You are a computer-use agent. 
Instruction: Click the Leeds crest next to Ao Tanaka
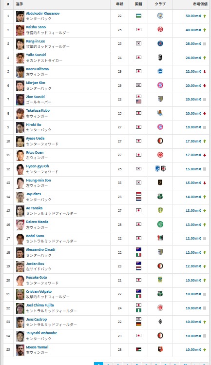pyautogui.click(x=160, y=210)
